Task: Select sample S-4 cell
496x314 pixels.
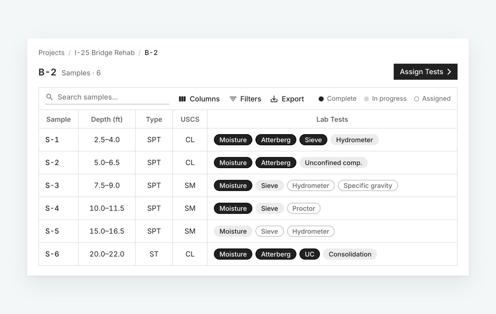Action: click(59, 208)
